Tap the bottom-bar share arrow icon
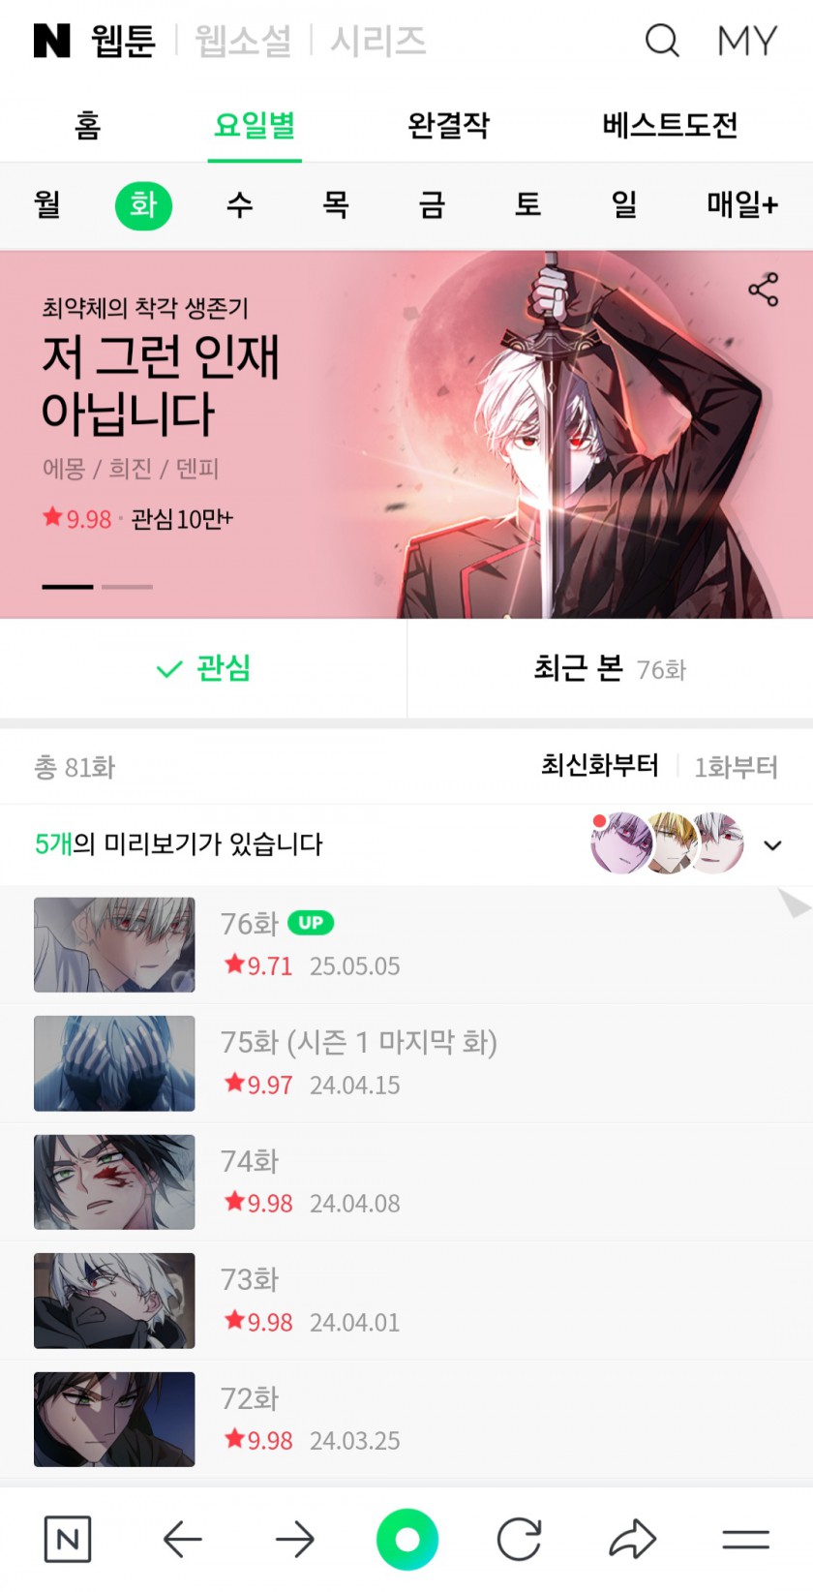Viewport: 813px width, 1592px height. click(x=632, y=1539)
